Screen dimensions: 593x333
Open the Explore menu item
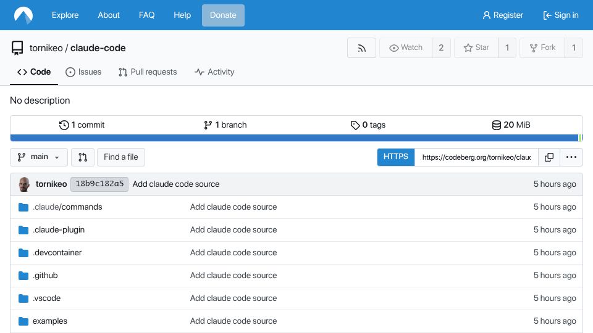pos(65,15)
